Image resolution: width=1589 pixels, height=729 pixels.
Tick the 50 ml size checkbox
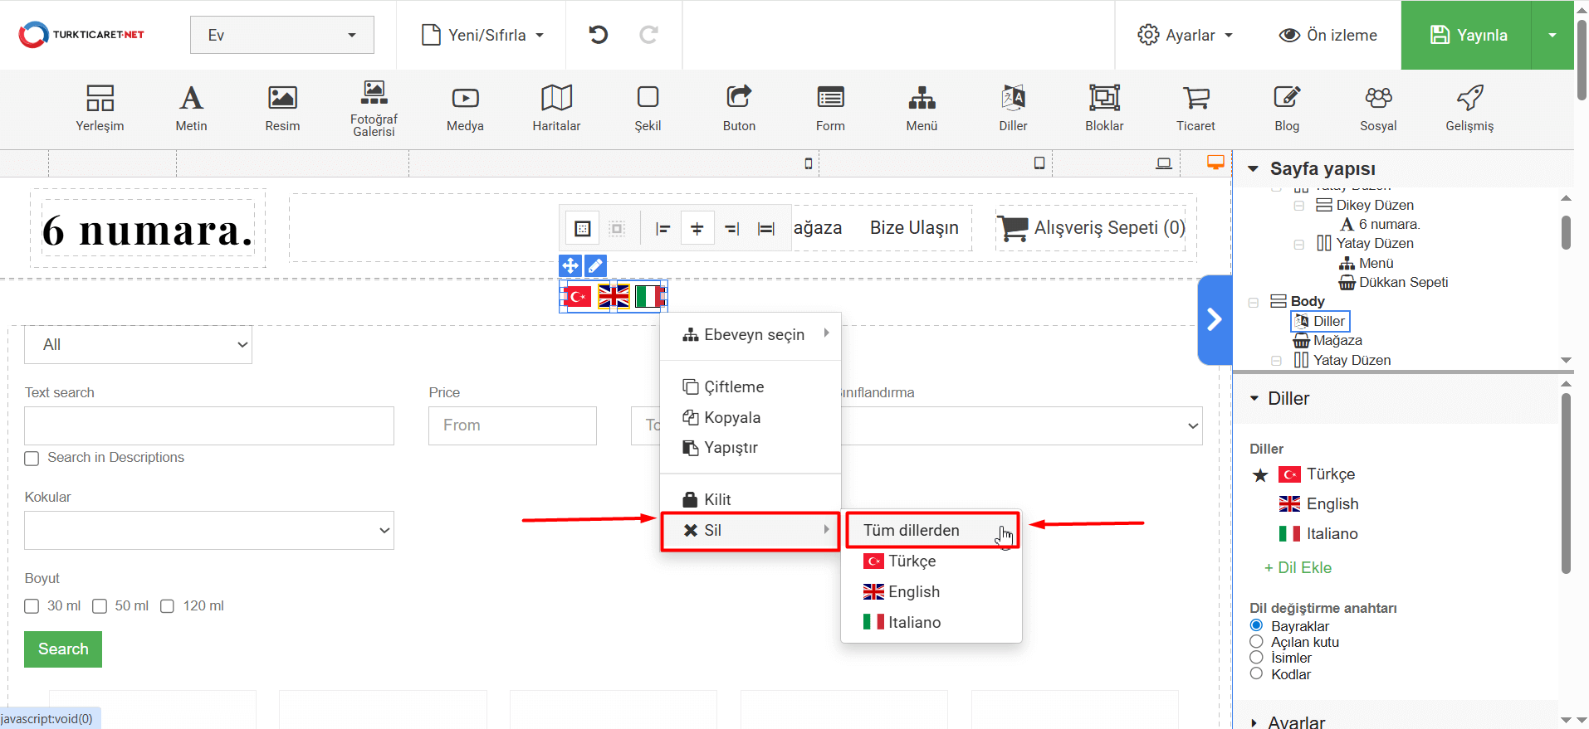[x=100, y=606]
